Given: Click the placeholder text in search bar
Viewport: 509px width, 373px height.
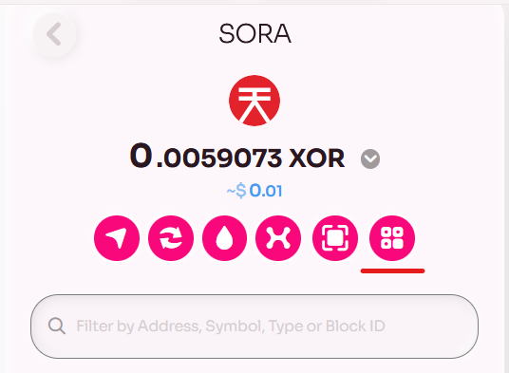Looking at the screenshot, I should pyautogui.click(x=231, y=326).
